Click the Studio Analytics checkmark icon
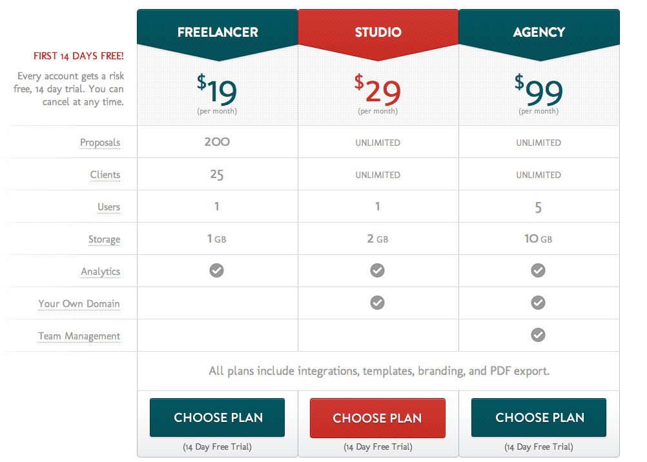This screenshot has height=462, width=647. pyautogui.click(x=377, y=270)
